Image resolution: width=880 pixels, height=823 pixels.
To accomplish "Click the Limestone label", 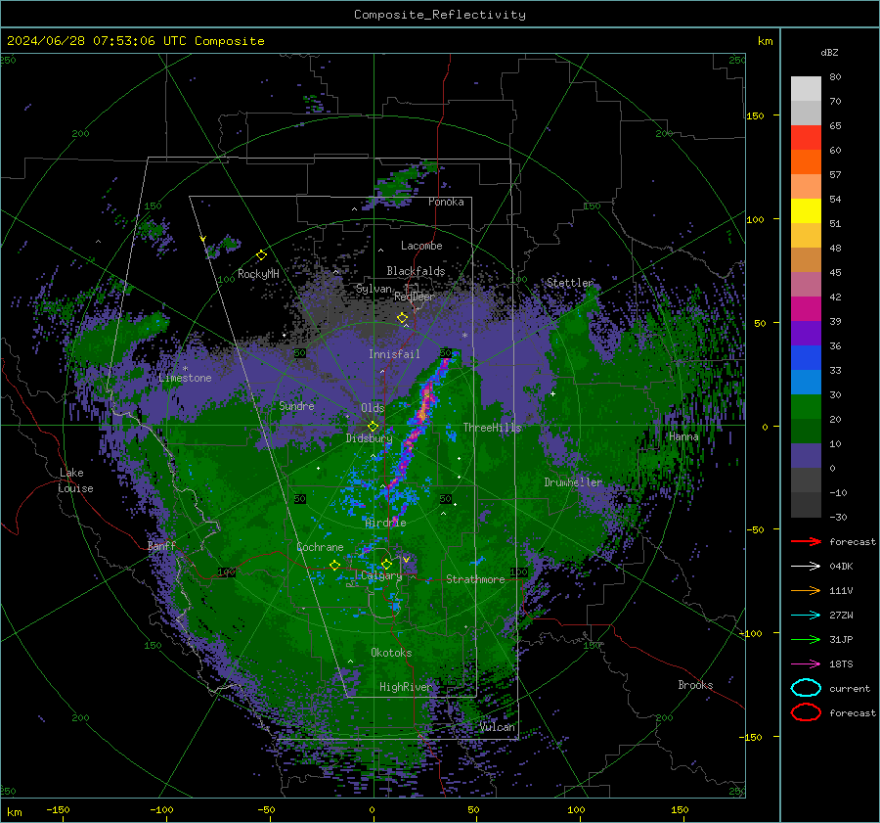I will click(185, 378).
